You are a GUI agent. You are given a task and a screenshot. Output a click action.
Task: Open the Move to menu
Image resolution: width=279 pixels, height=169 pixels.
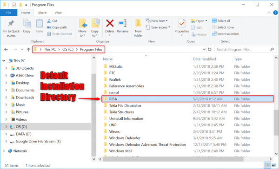(82, 28)
